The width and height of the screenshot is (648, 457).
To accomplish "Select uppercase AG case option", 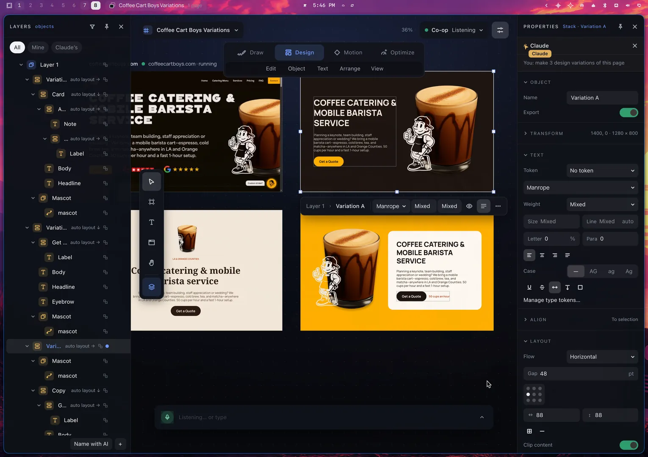I will pos(593,271).
